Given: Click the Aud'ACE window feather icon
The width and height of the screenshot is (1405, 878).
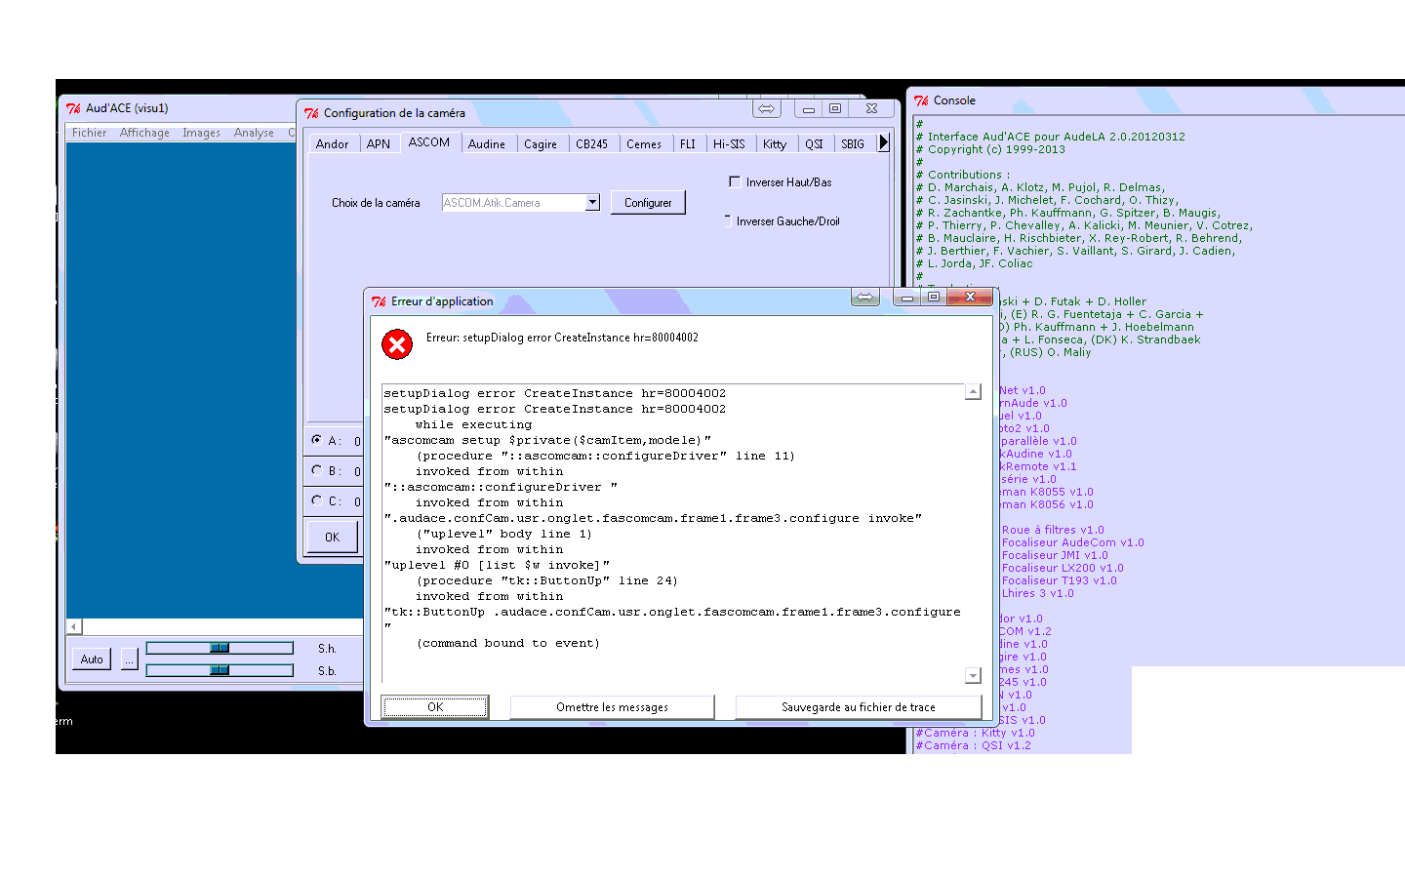Looking at the screenshot, I should [x=73, y=108].
